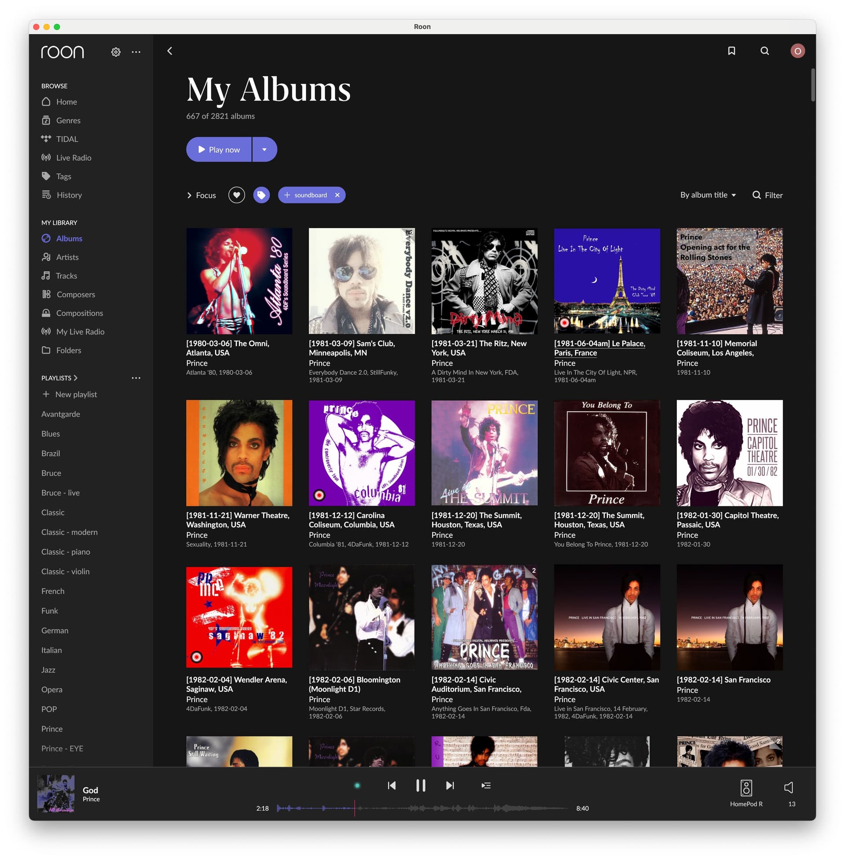Viewport: 845px width, 859px height.
Task: Open the Play now dropdown arrow
Action: click(x=265, y=150)
